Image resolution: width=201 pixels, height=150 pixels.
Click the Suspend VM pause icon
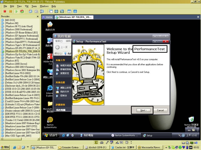[11, 11]
